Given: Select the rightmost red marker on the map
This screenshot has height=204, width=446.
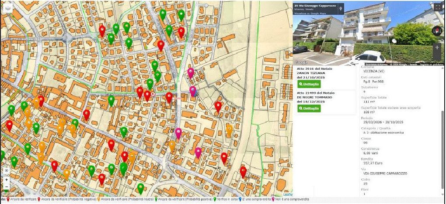Looking at the screenshot, I should pos(243,172).
